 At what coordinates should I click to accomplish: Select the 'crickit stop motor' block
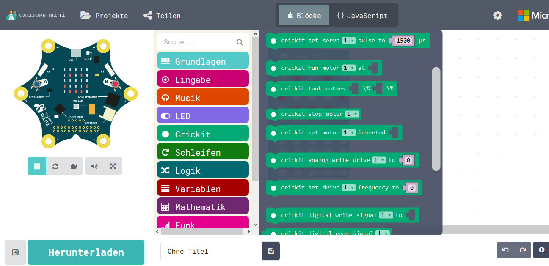coord(313,114)
